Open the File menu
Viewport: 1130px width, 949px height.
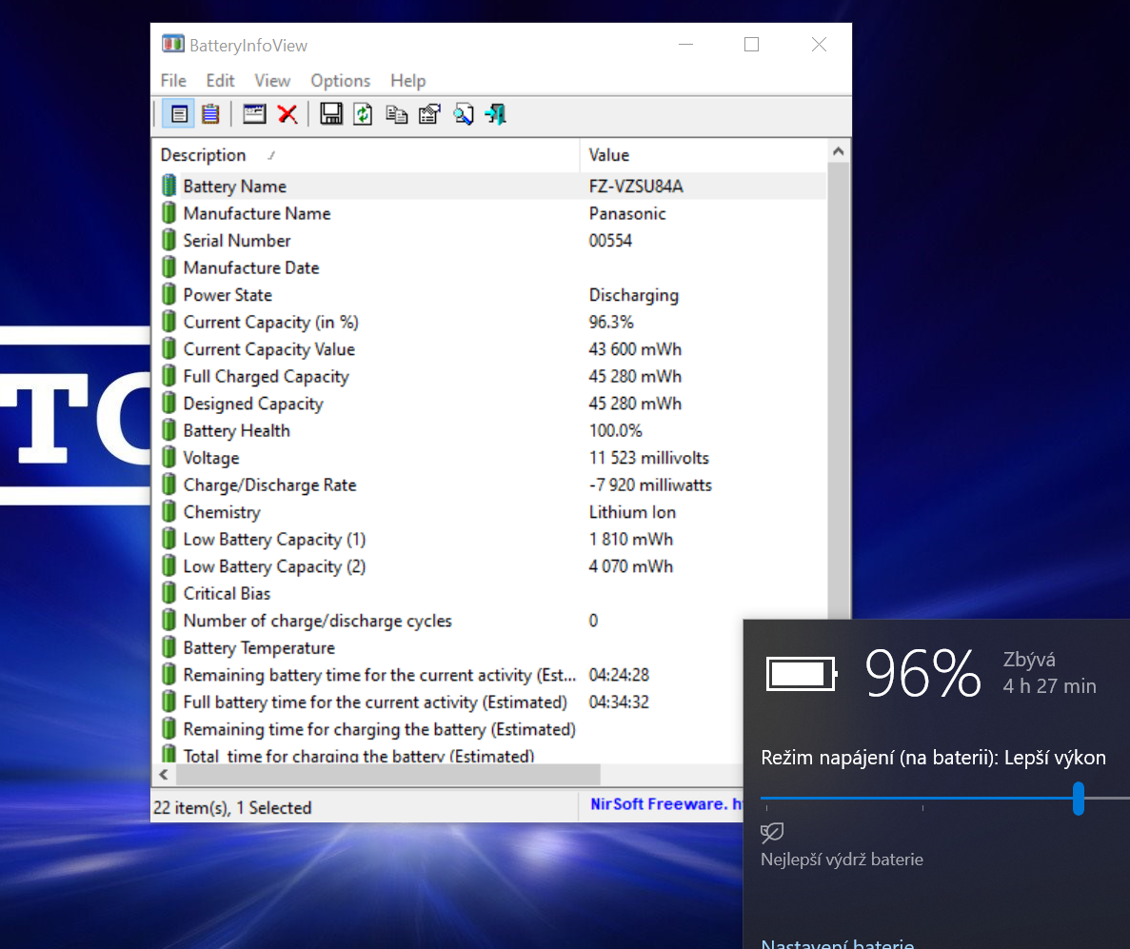pos(173,81)
